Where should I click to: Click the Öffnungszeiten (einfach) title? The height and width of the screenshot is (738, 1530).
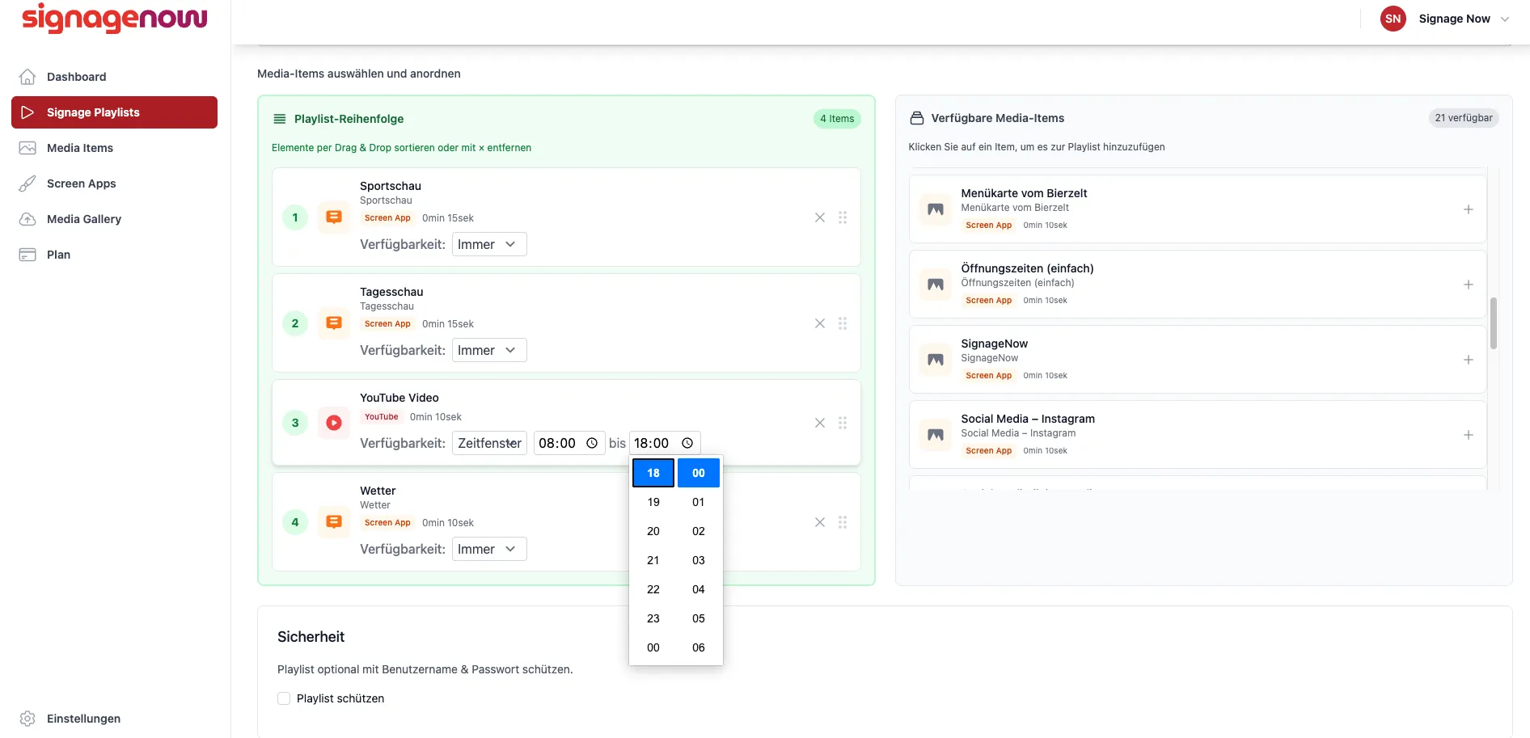1027,268
